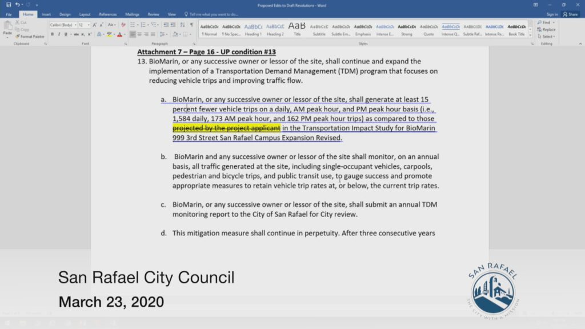Toggle underline formatting
585x329 pixels.
tap(66, 34)
